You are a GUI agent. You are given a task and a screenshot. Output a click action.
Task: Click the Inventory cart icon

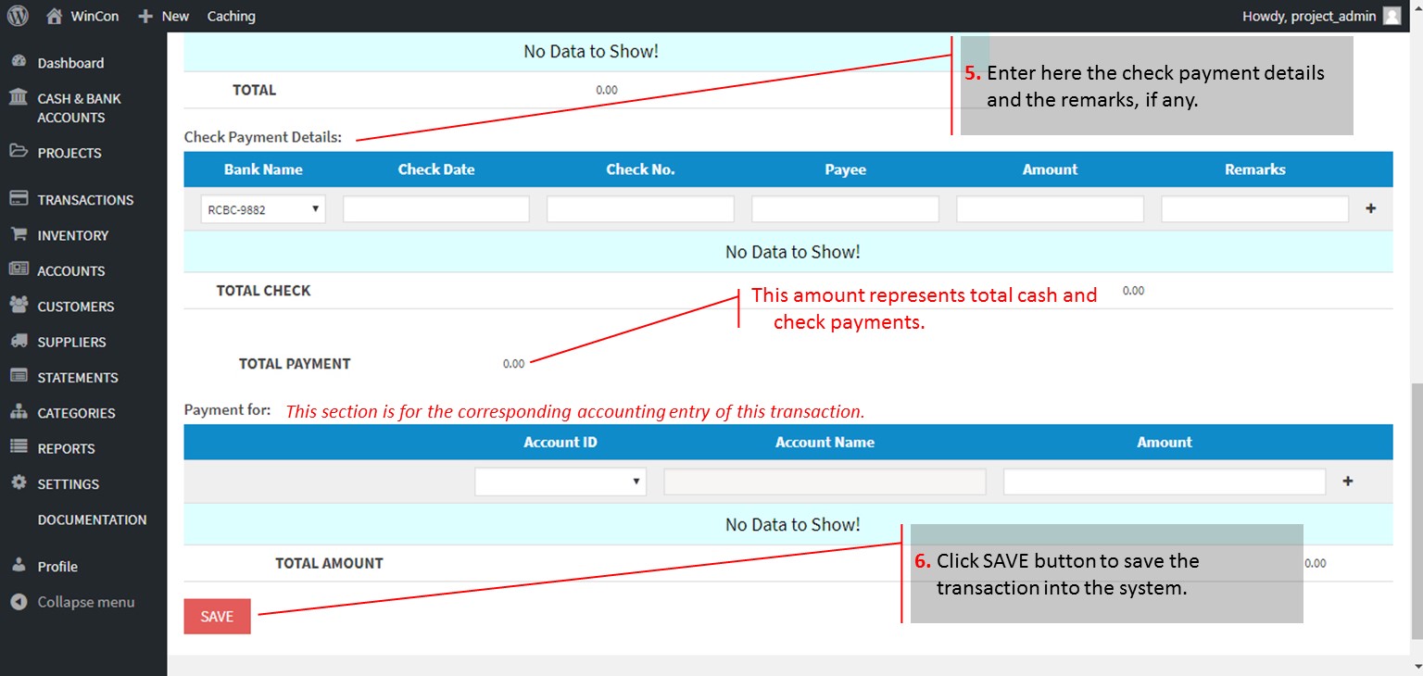pyautogui.click(x=19, y=235)
